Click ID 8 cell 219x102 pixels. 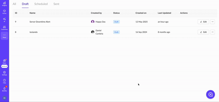coord(16,32)
